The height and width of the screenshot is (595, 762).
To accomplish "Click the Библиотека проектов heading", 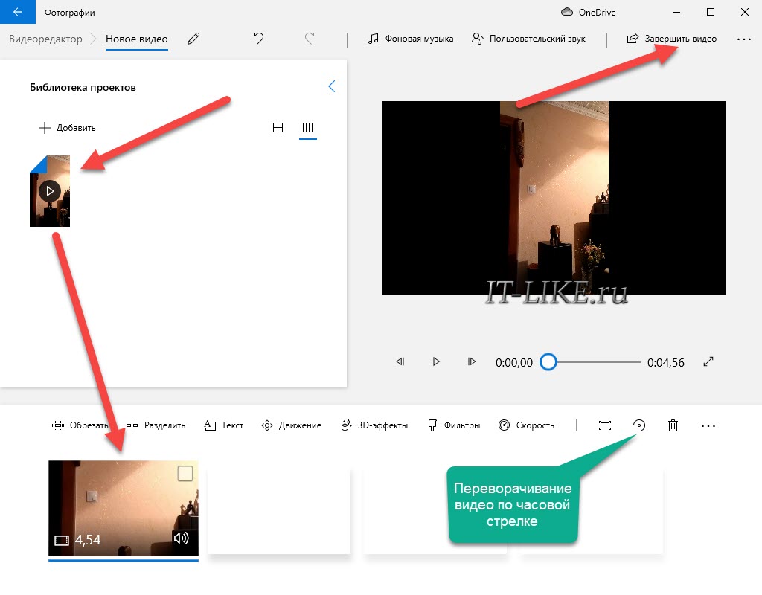I will [x=83, y=88].
